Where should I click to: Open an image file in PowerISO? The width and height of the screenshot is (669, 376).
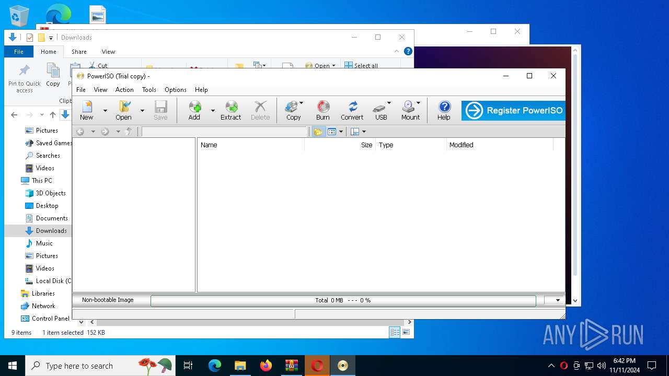point(123,110)
